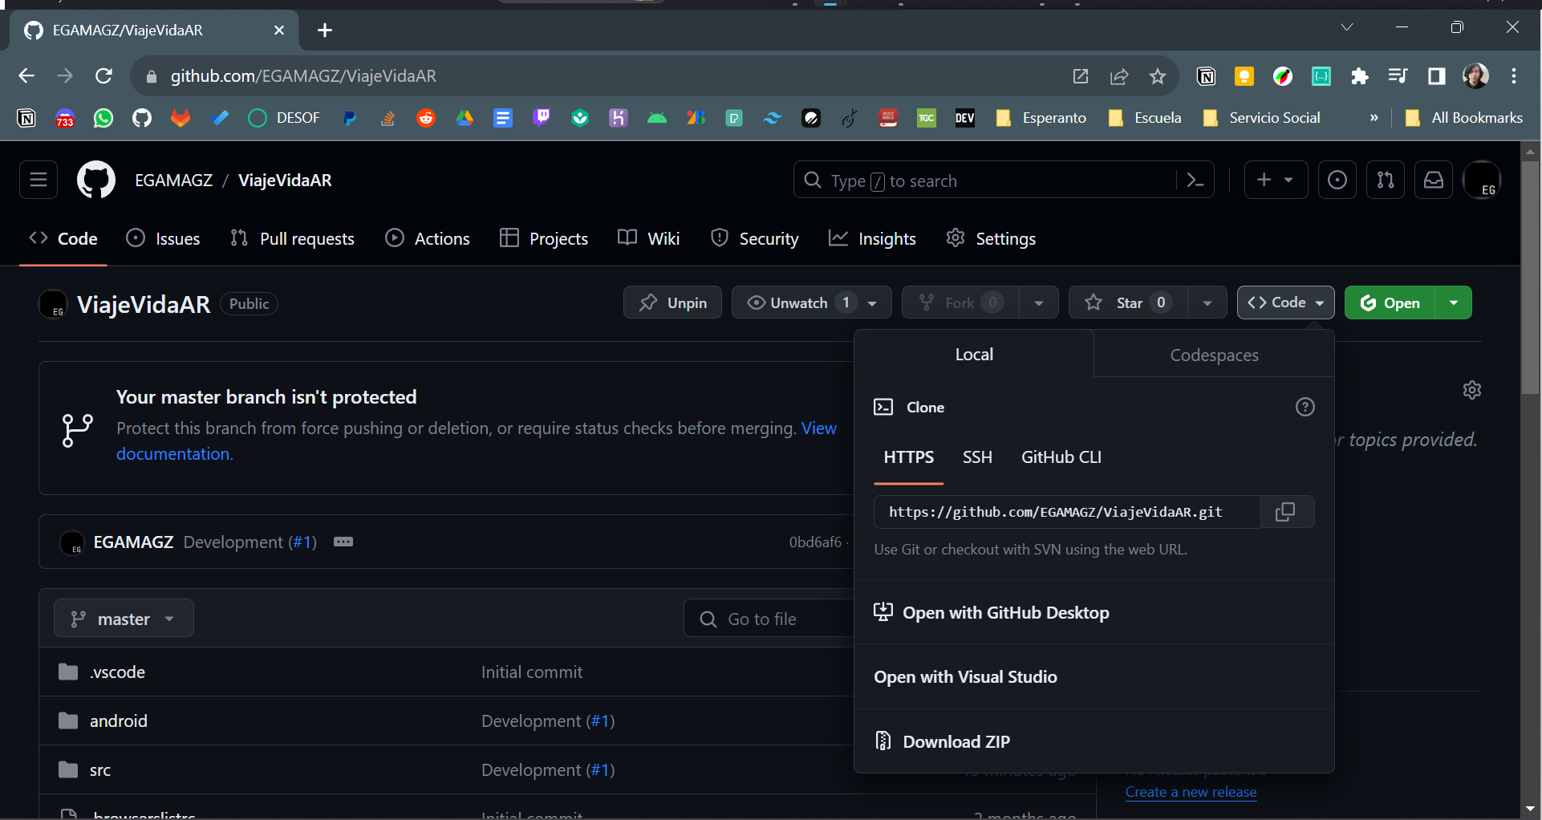The width and height of the screenshot is (1542, 820).
Task: Share this page using the share icon
Action: (1119, 76)
